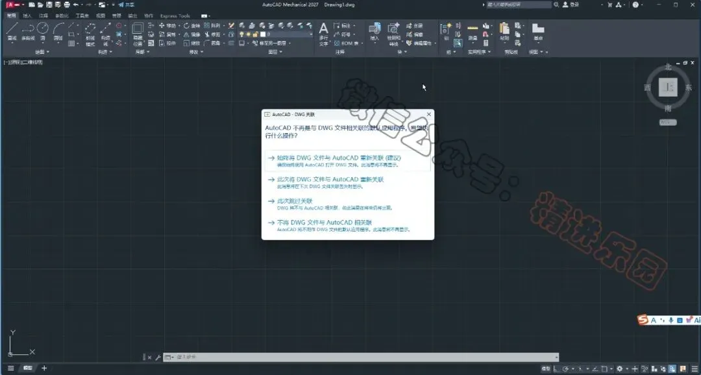Open the application menu dropdown arrow
Image resolution: width=701 pixels, height=375 pixels.
click(x=23, y=5)
